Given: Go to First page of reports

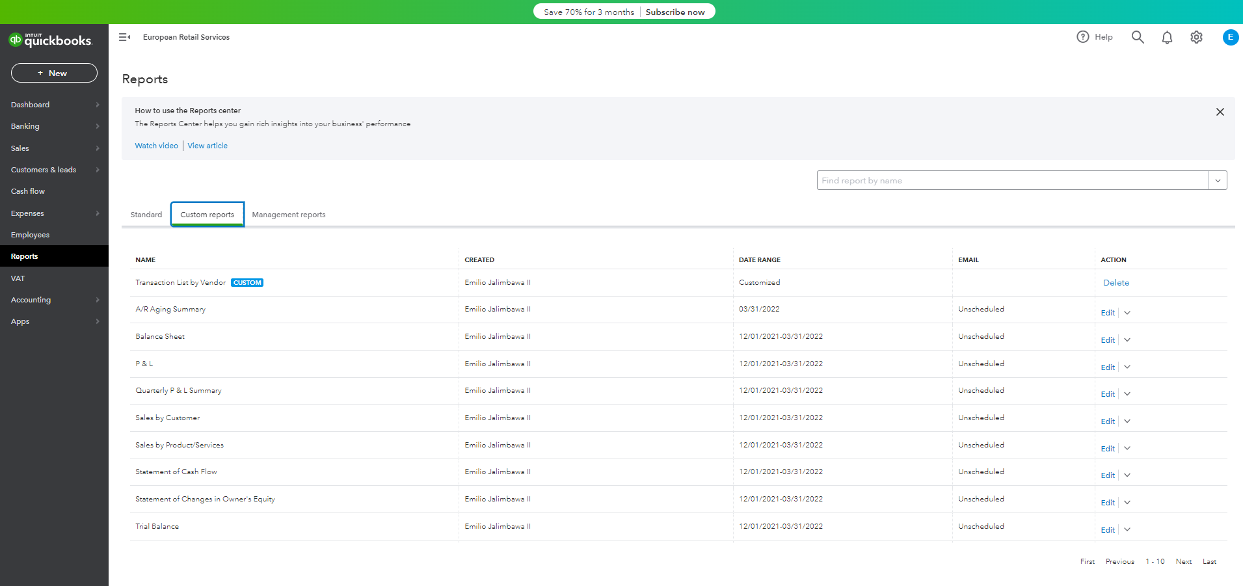Looking at the screenshot, I should click(x=1088, y=561).
